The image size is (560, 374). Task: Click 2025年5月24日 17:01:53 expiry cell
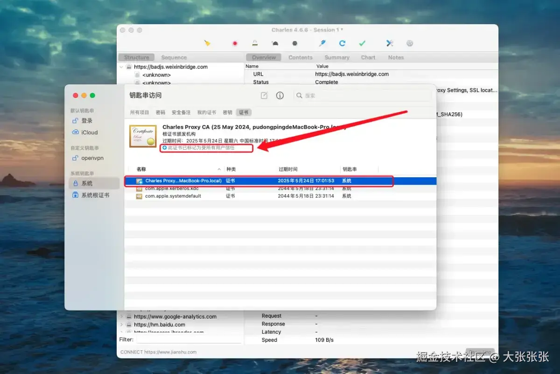coord(306,181)
